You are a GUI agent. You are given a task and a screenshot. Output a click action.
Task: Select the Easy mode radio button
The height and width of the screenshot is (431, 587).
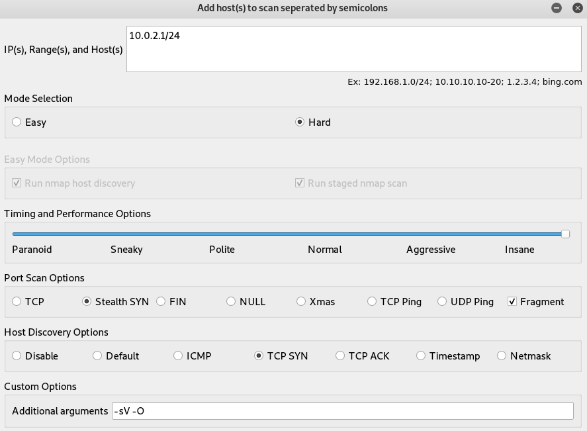click(x=17, y=122)
